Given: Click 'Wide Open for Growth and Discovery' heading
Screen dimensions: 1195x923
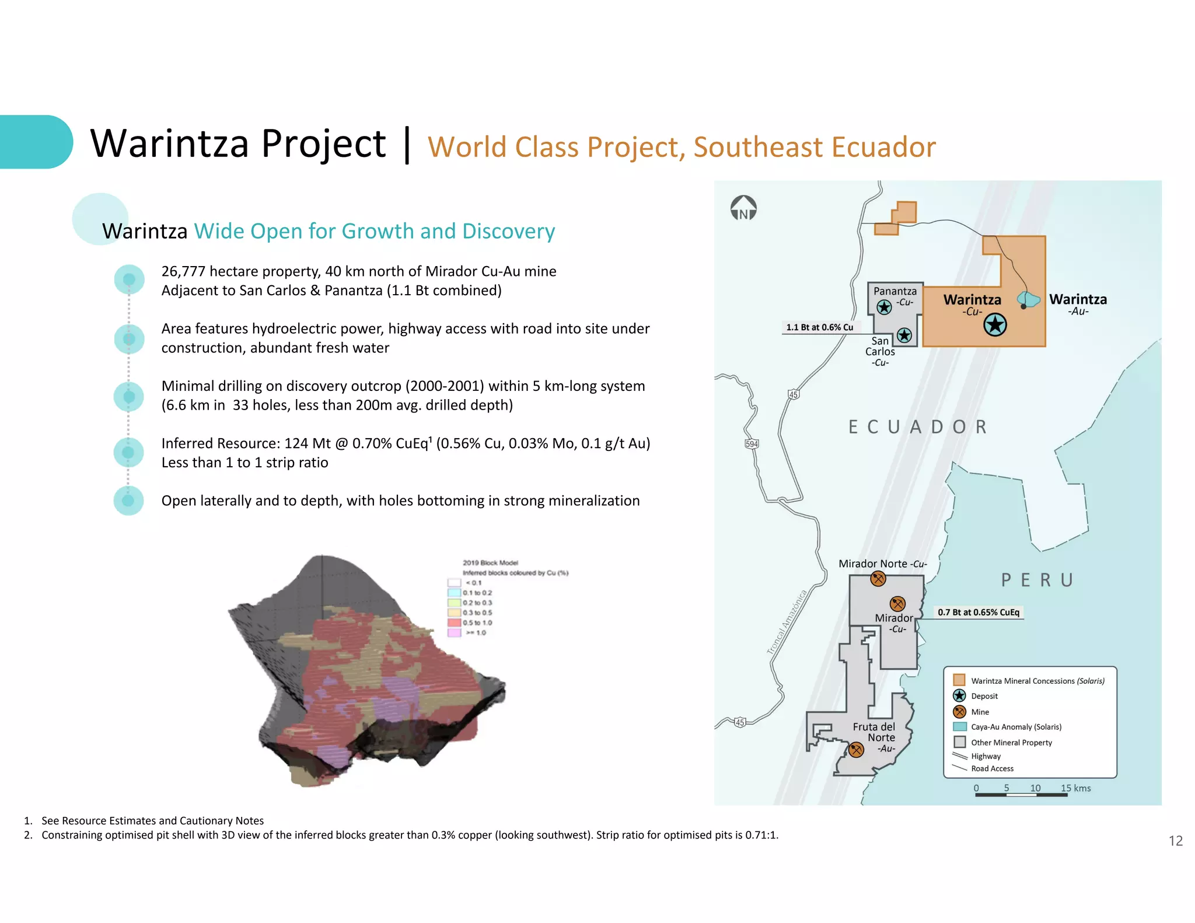Looking at the screenshot, I should point(375,231).
